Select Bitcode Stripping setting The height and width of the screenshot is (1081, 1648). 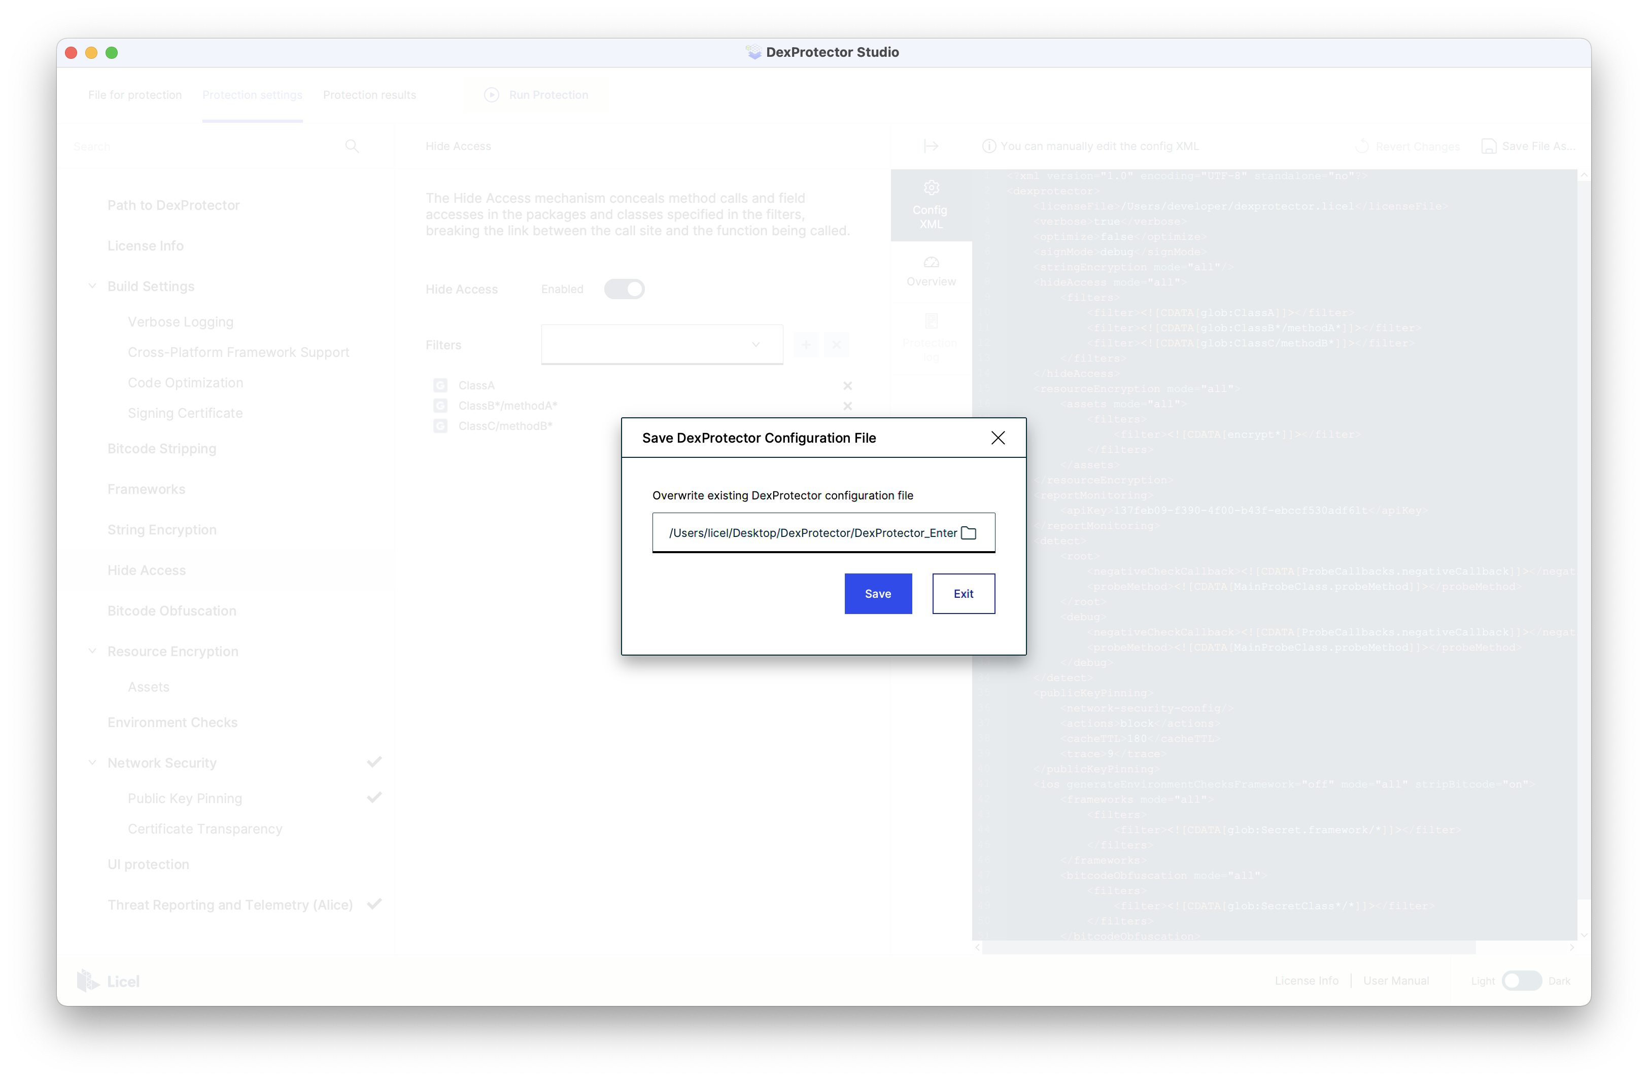pyautogui.click(x=161, y=448)
